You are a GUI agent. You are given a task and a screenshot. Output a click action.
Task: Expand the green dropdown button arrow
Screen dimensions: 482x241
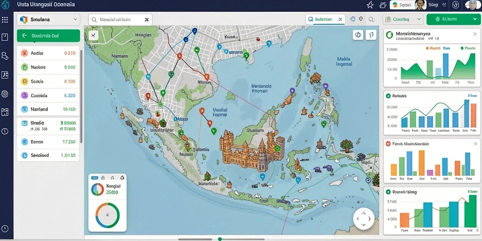pos(474,19)
